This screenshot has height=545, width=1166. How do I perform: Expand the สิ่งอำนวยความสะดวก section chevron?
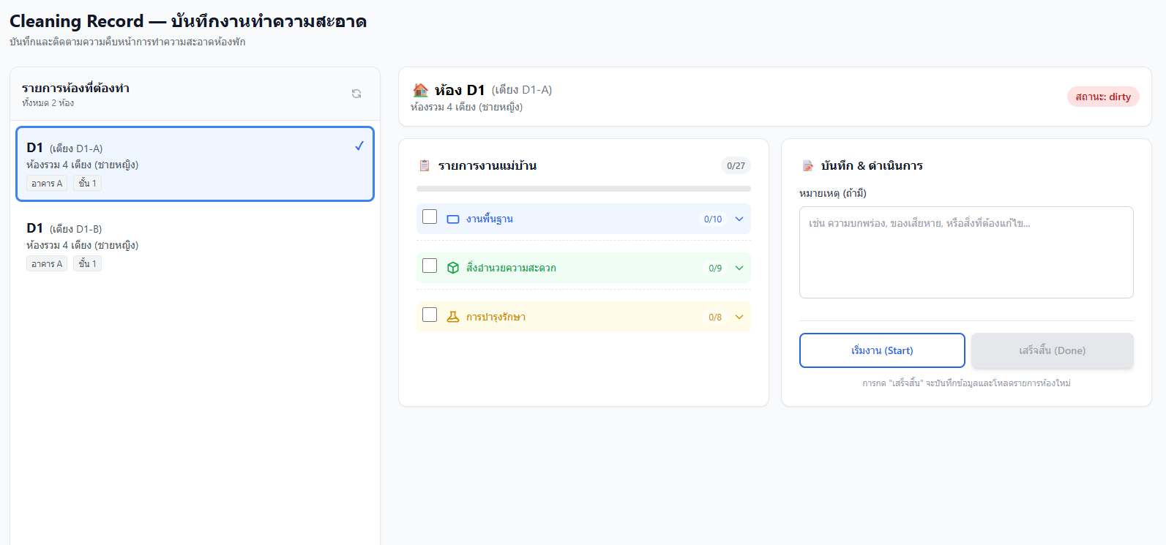739,268
